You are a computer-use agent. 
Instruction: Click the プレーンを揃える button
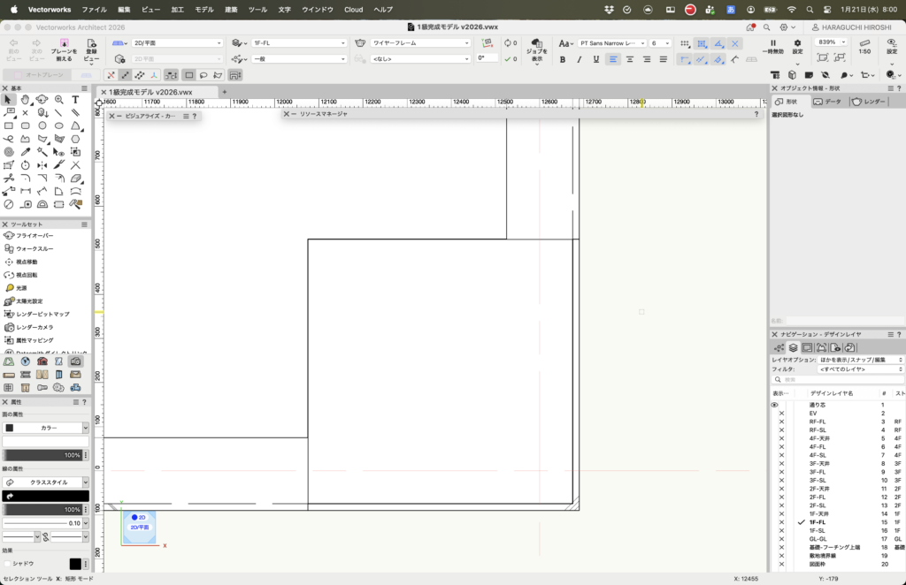(63, 49)
